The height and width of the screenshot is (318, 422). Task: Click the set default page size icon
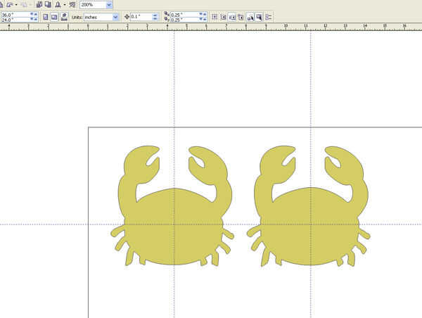coord(64,17)
